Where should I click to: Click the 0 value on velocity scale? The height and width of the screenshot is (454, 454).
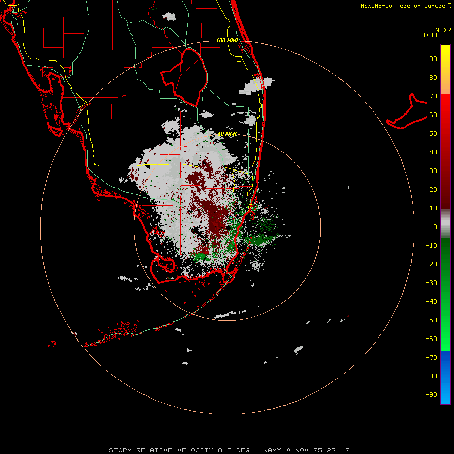tap(435, 226)
